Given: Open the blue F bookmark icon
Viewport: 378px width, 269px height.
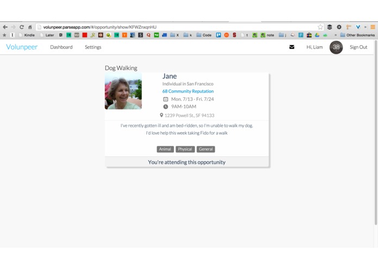Looking at the screenshot, I should (301, 35).
